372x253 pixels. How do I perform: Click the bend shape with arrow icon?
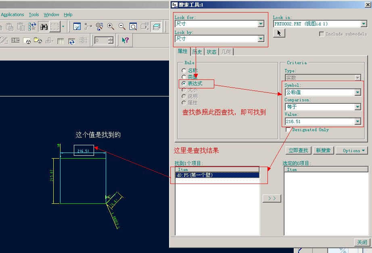[x=49, y=41]
